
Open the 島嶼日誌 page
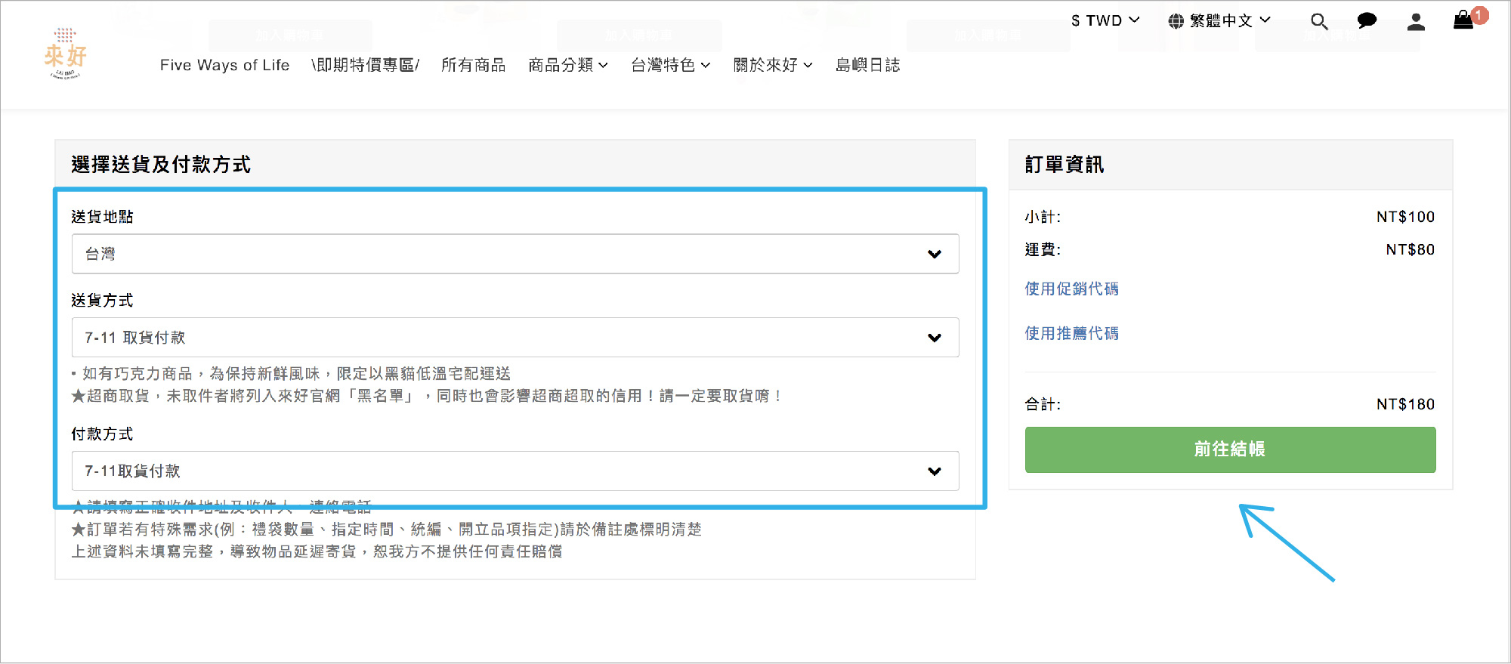[x=867, y=65]
